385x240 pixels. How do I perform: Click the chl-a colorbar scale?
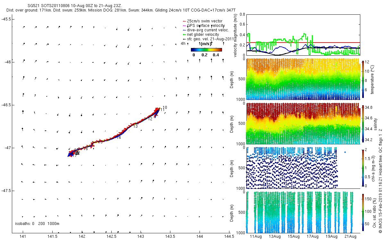[363, 168]
